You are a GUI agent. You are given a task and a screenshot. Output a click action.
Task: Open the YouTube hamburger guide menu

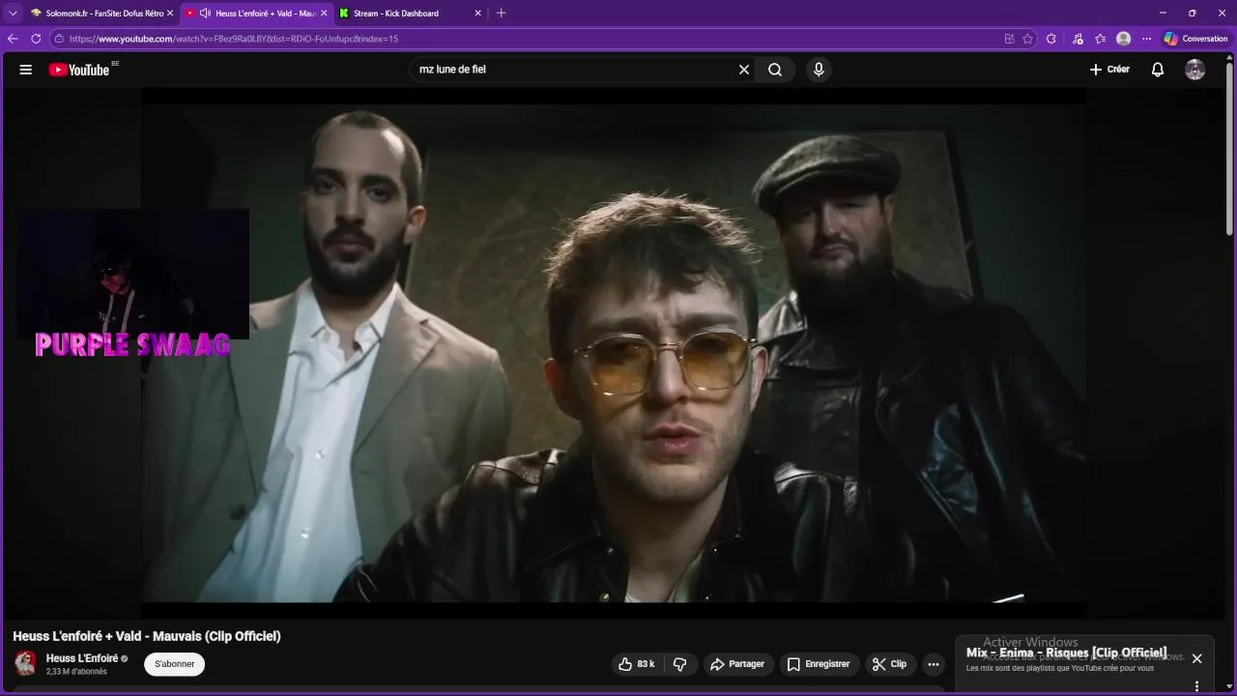pos(26,70)
